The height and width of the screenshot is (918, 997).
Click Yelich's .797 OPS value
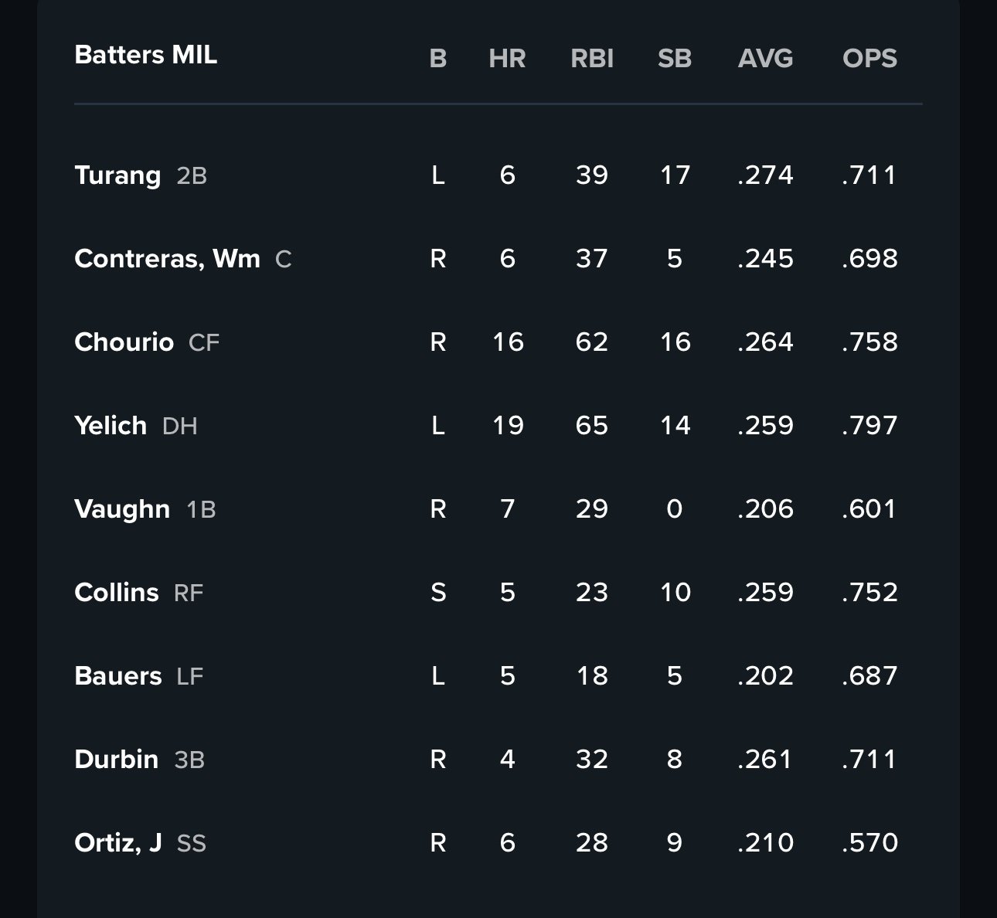tap(869, 426)
